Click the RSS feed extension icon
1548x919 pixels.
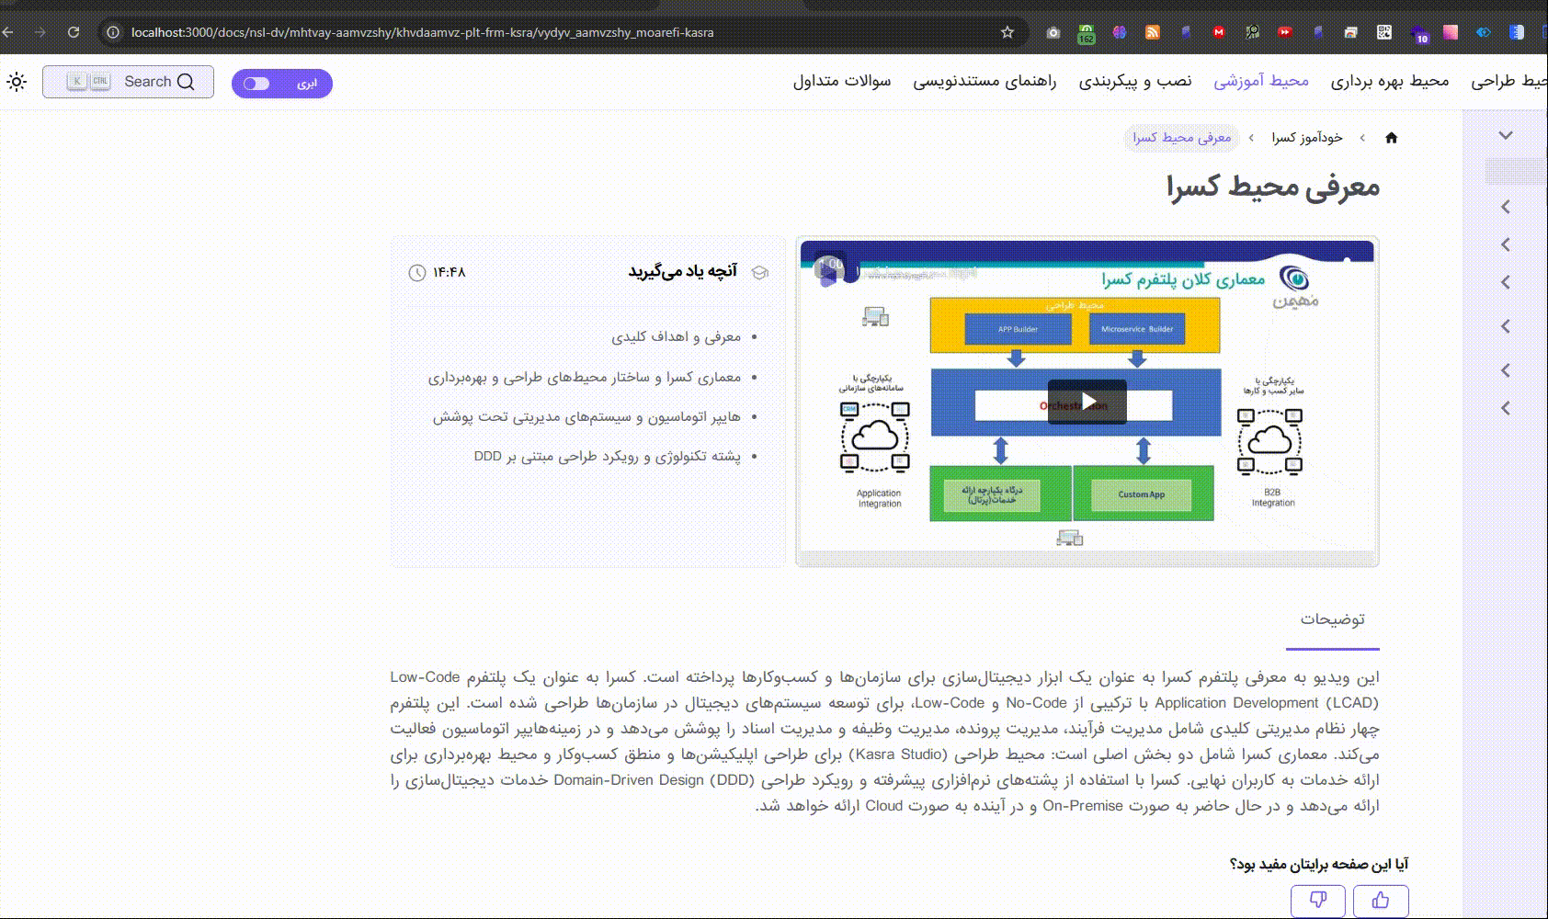(x=1152, y=32)
